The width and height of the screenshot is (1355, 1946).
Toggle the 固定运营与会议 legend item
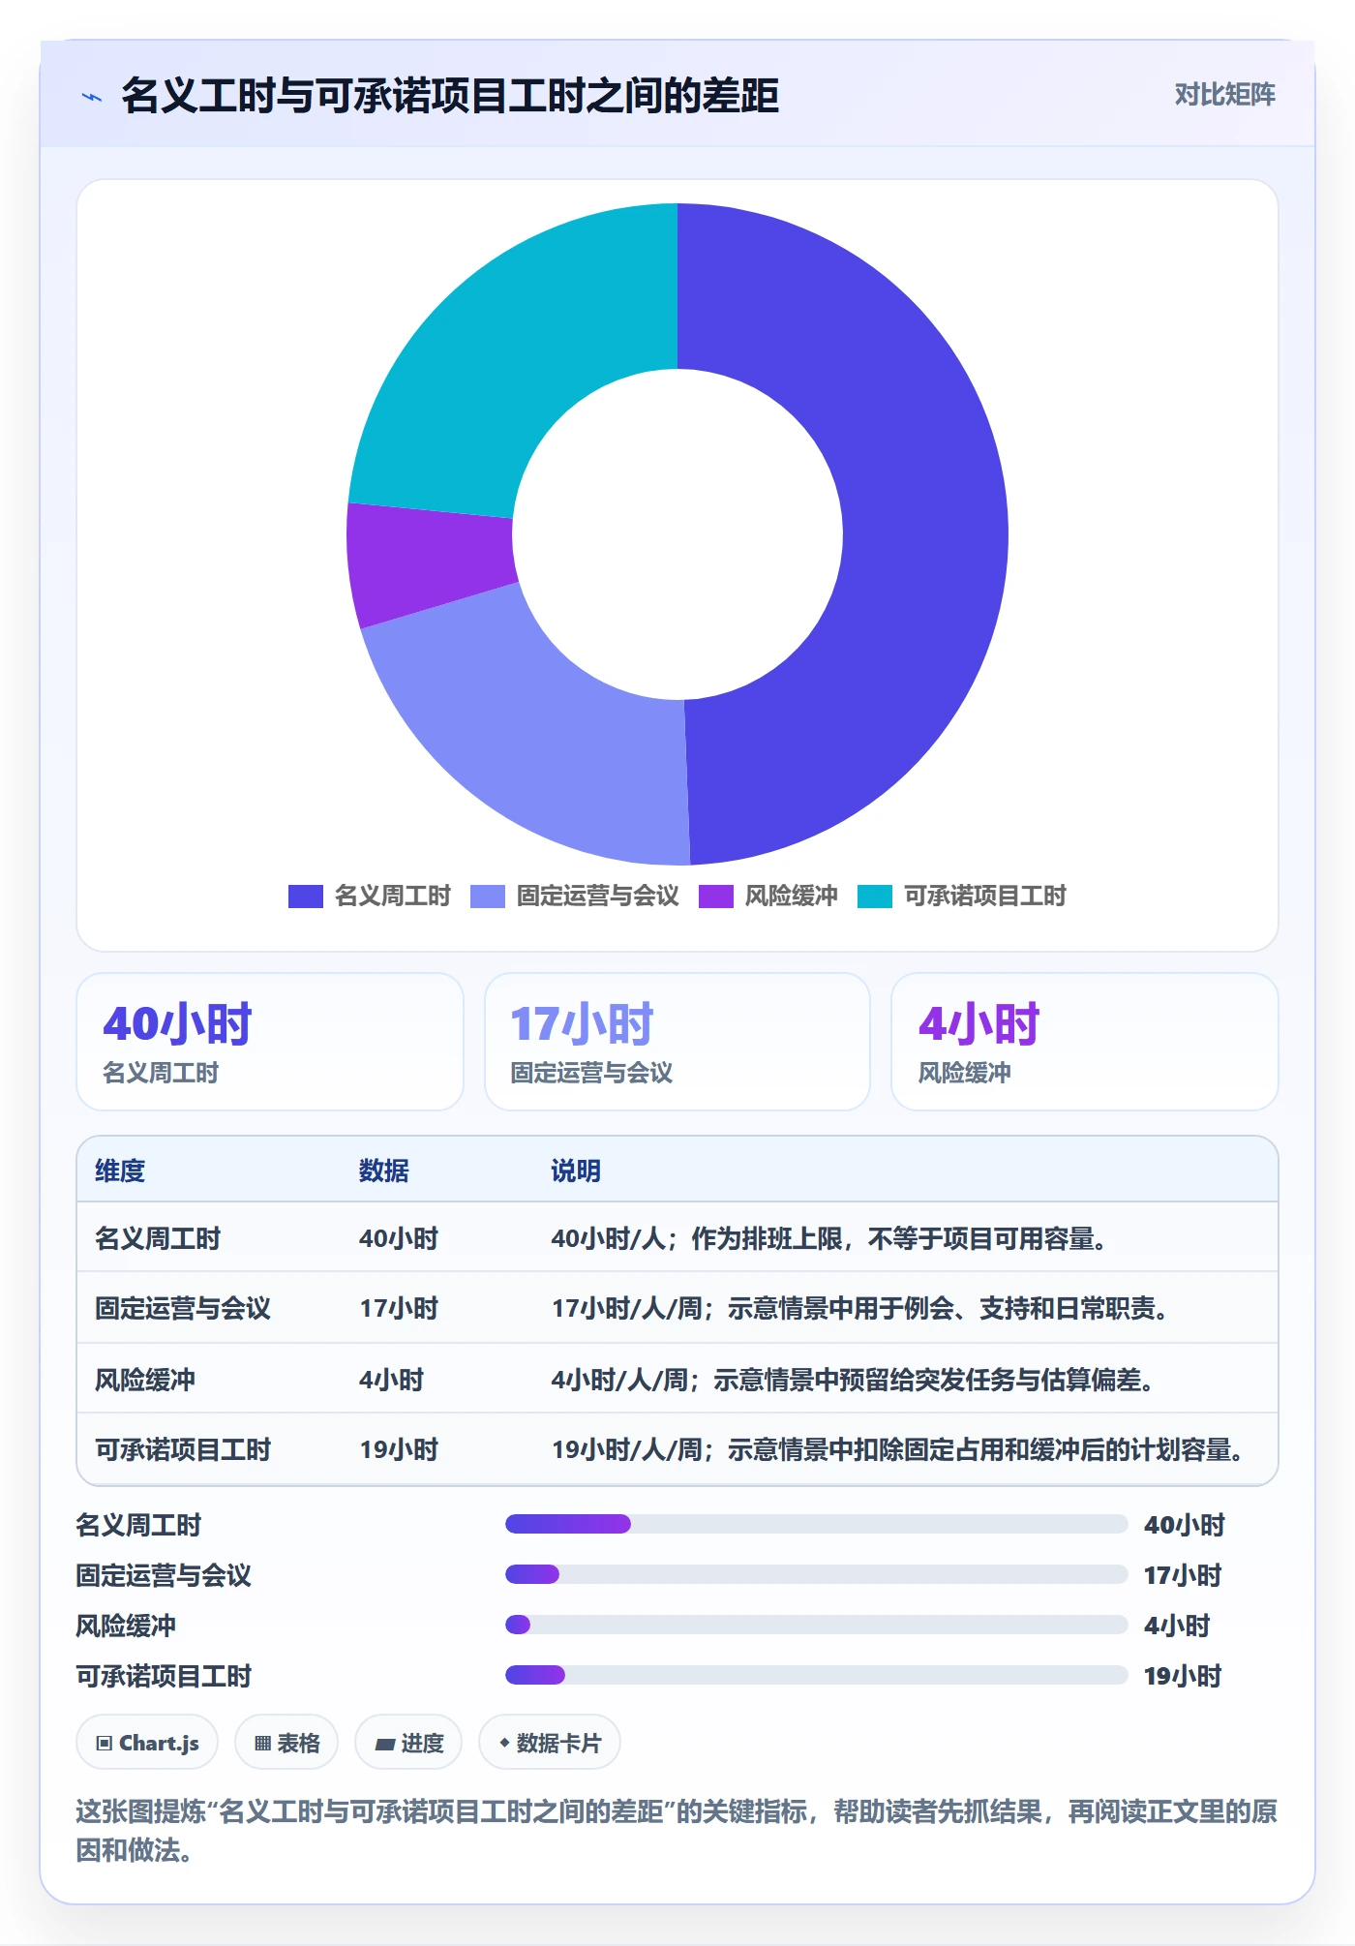click(575, 897)
